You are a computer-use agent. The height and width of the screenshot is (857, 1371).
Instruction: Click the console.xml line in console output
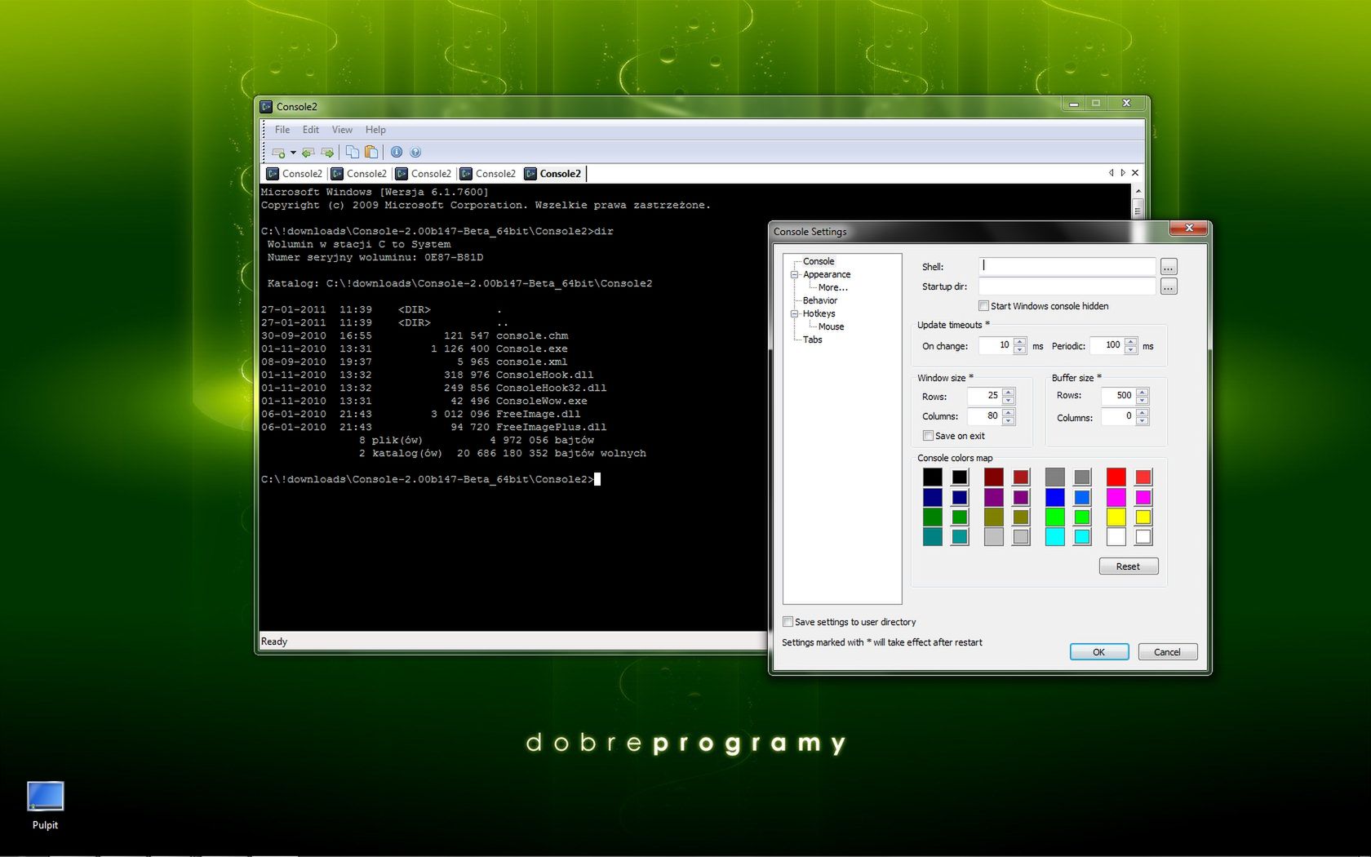coord(415,362)
